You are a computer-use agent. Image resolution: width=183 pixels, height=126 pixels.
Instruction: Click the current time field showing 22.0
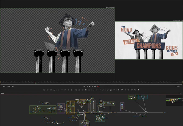tap(178, 86)
